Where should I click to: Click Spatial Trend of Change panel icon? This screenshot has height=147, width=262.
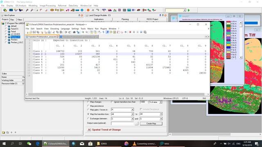tap(89, 130)
